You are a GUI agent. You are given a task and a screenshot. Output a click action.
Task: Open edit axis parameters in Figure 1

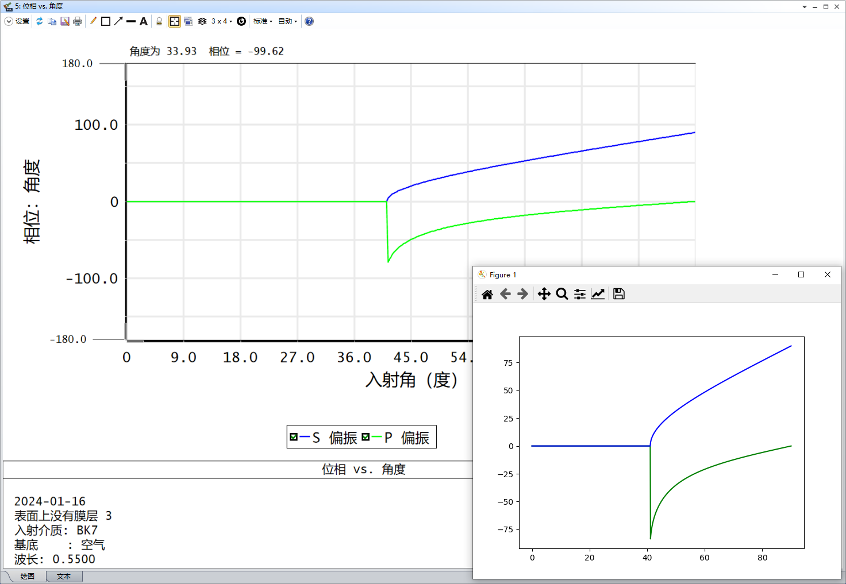[598, 294]
